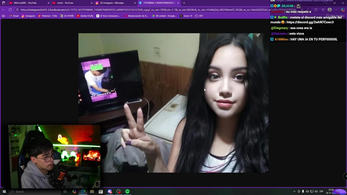Show hidden system tray icons
This screenshot has height=195, width=347.
click(x=294, y=191)
